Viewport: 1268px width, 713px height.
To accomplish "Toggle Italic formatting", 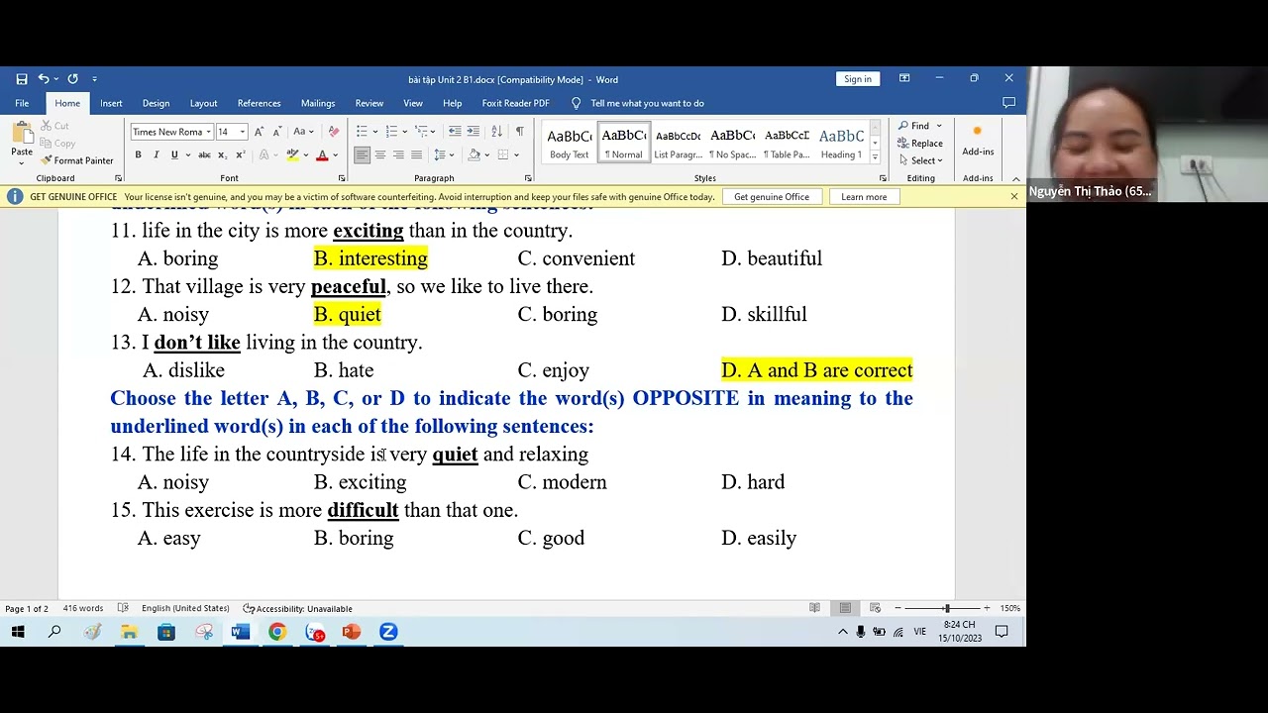I will pos(156,154).
